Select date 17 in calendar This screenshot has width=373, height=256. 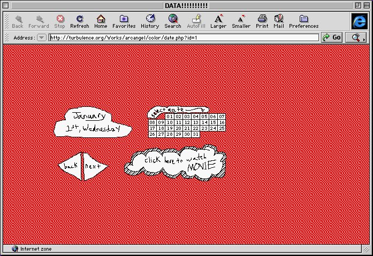(x=153, y=128)
